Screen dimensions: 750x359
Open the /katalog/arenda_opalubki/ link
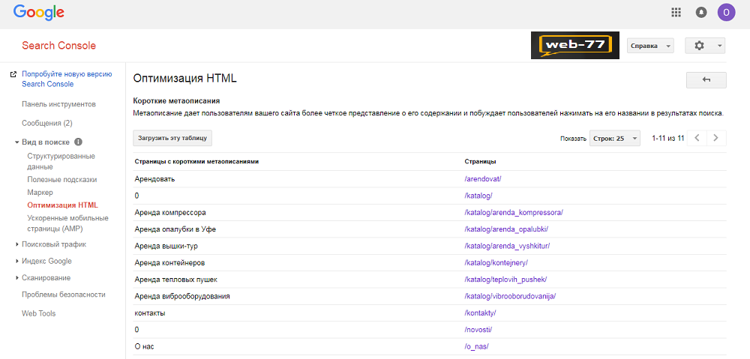click(x=506, y=229)
